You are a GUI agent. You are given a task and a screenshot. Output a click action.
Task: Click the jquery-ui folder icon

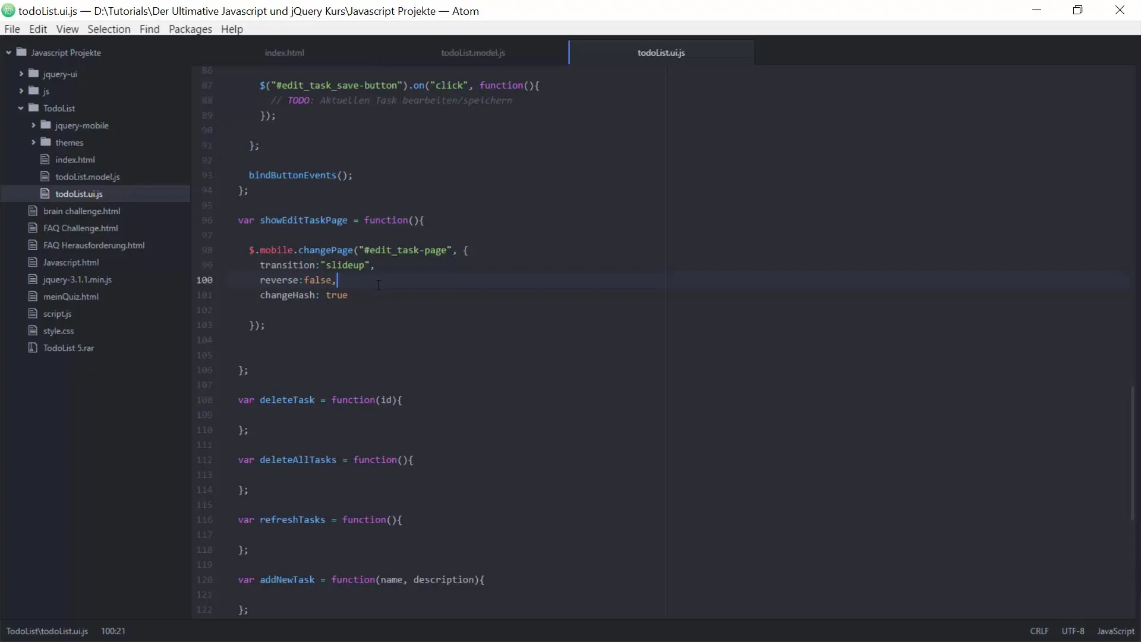(x=34, y=74)
